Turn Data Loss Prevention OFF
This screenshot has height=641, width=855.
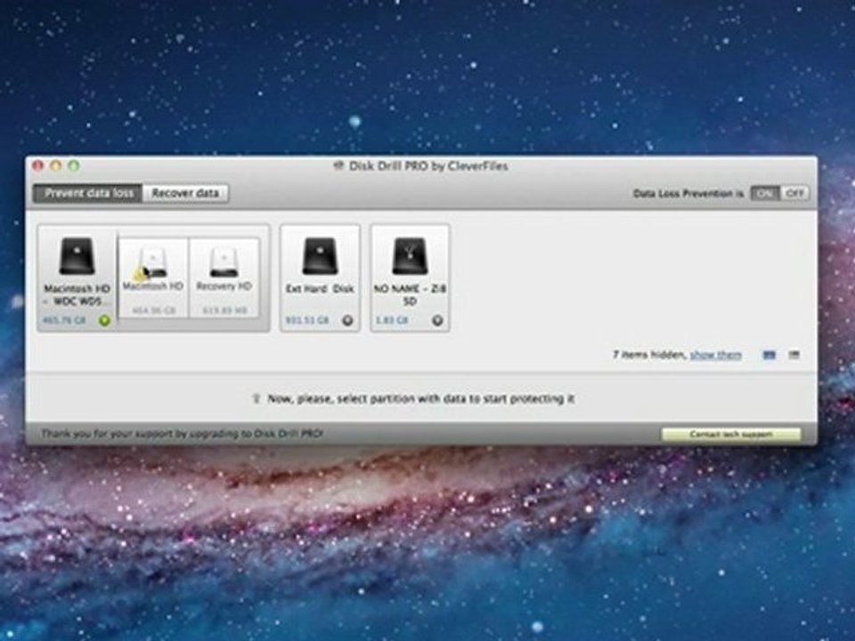(x=794, y=193)
